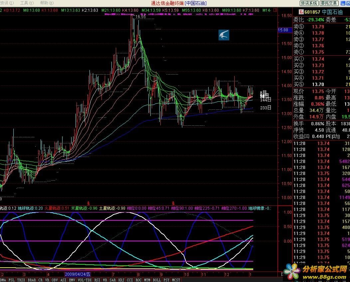350x282 pixels.
Task: Click the first red S marker above indicator panel
Action: 88,203
